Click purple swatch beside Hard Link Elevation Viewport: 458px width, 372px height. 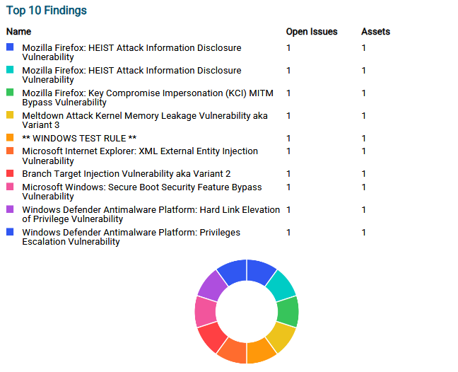click(10, 209)
